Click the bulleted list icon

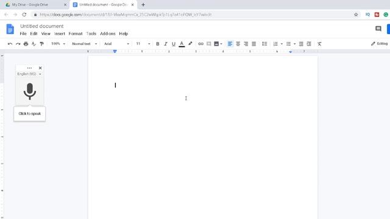[288, 44]
